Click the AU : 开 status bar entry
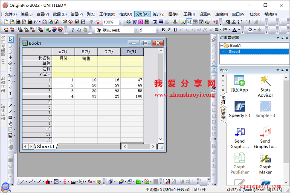The image size is (290, 193). [200, 190]
